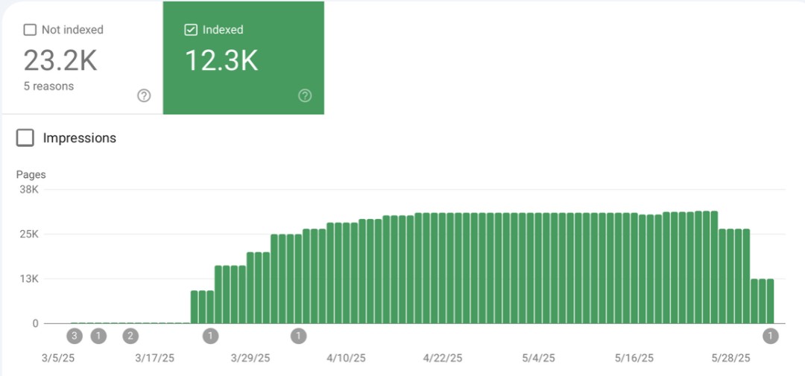Click the 4/22/25 date label
Image resolution: width=805 pixels, height=376 pixels.
[443, 358]
